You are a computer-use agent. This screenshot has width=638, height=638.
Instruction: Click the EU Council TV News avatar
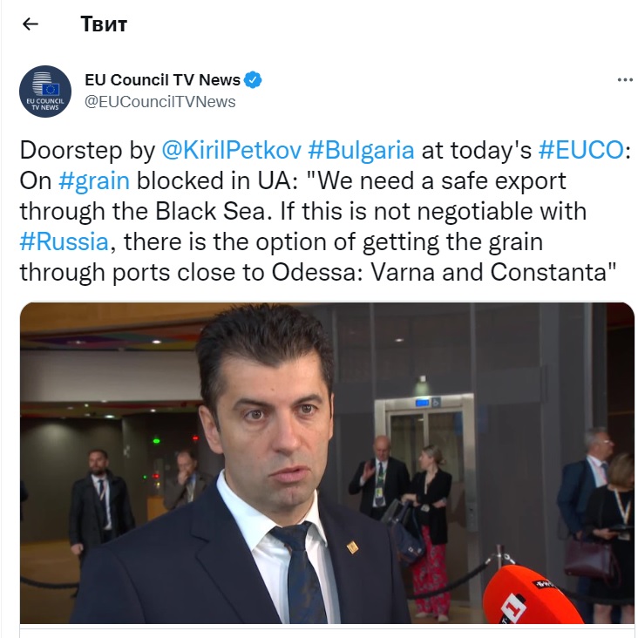pos(45,92)
